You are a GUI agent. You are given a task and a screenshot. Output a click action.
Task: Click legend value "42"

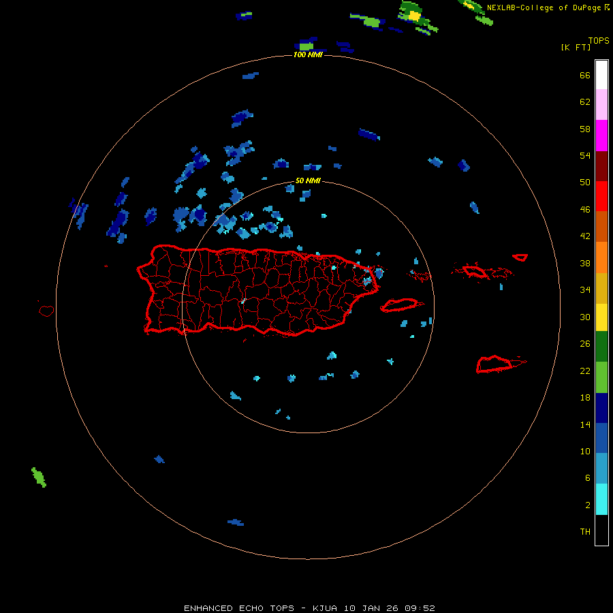(585, 236)
